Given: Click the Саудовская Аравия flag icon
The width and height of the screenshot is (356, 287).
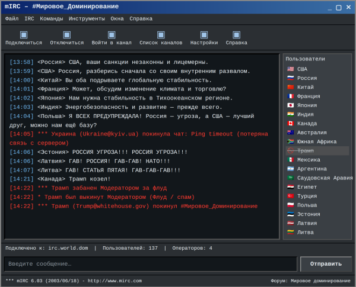Looking at the screenshot, I should (290, 178).
